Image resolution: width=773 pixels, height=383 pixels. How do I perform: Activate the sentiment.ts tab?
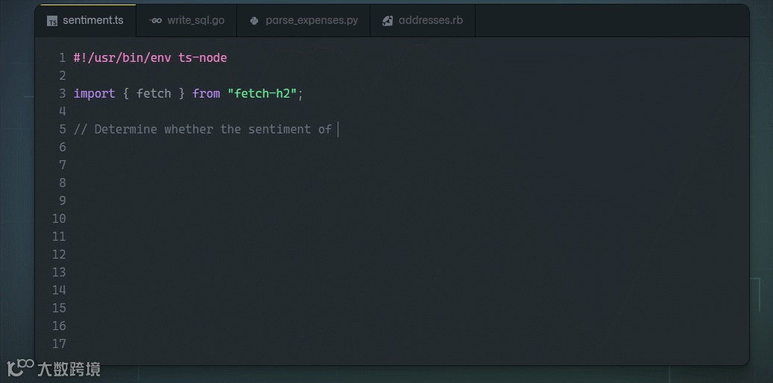coord(92,21)
